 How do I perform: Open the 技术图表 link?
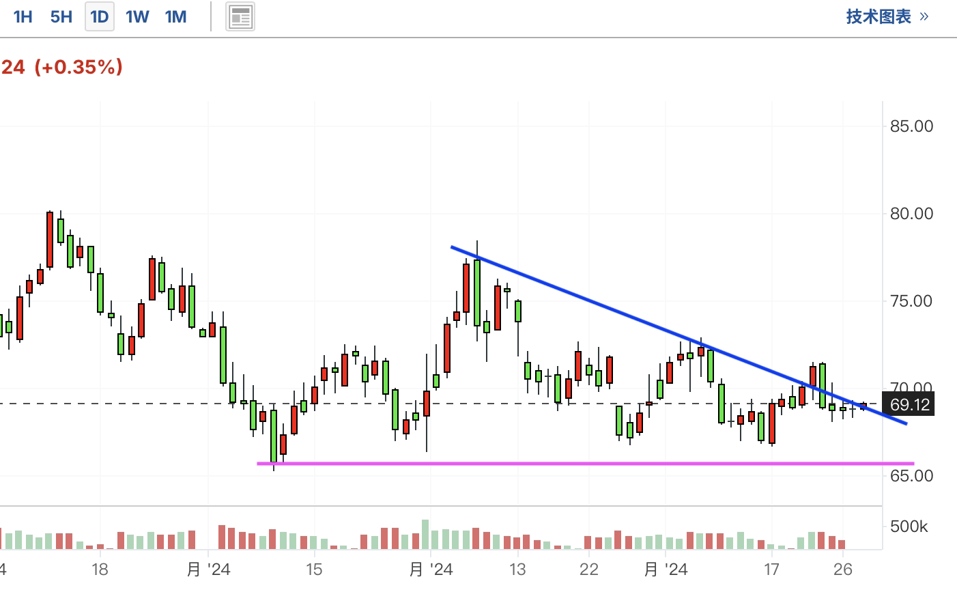[x=887, y=16]
